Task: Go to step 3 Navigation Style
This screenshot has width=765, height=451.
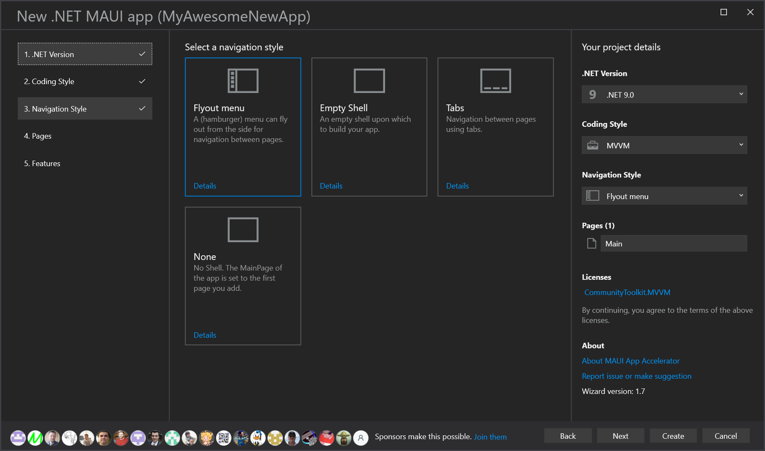Action: tap(85, 109)
